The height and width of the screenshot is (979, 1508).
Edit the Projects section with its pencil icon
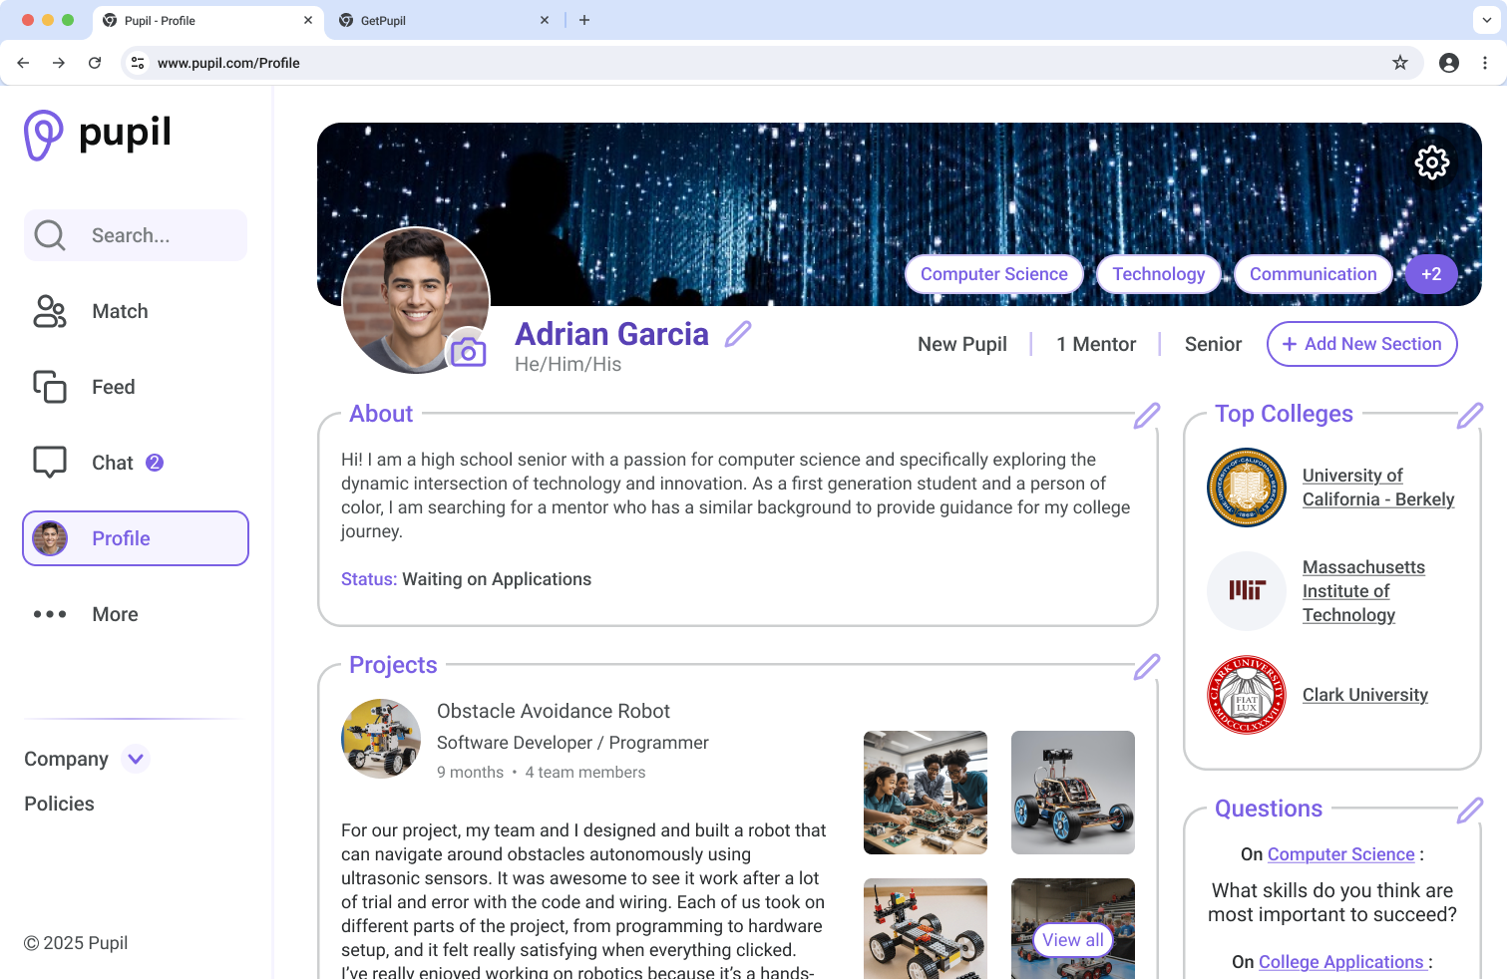click(1147, 666)
